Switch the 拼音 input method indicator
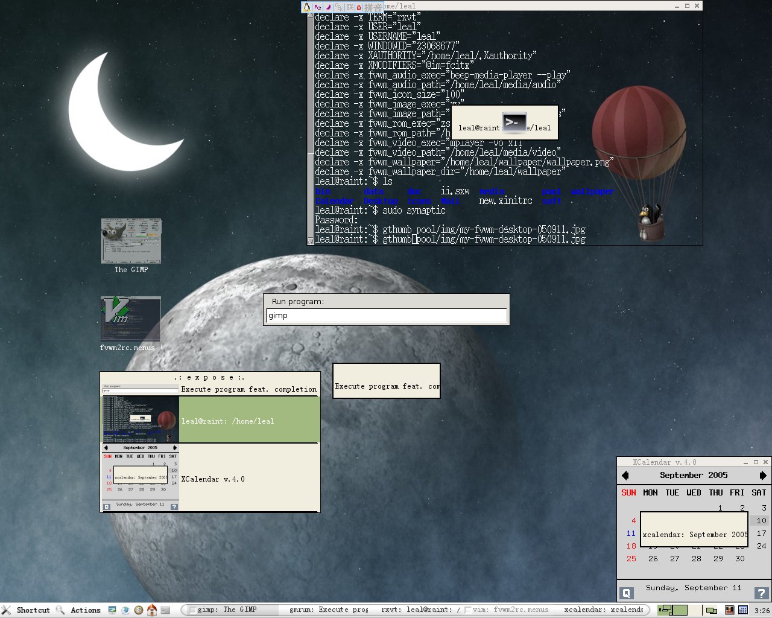 point(373,7)
